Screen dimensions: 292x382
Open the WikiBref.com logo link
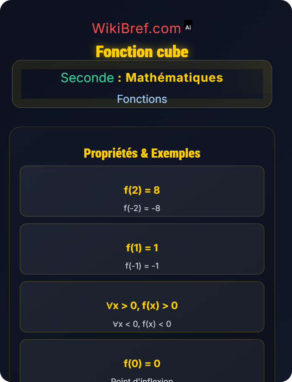pos(136,28)
